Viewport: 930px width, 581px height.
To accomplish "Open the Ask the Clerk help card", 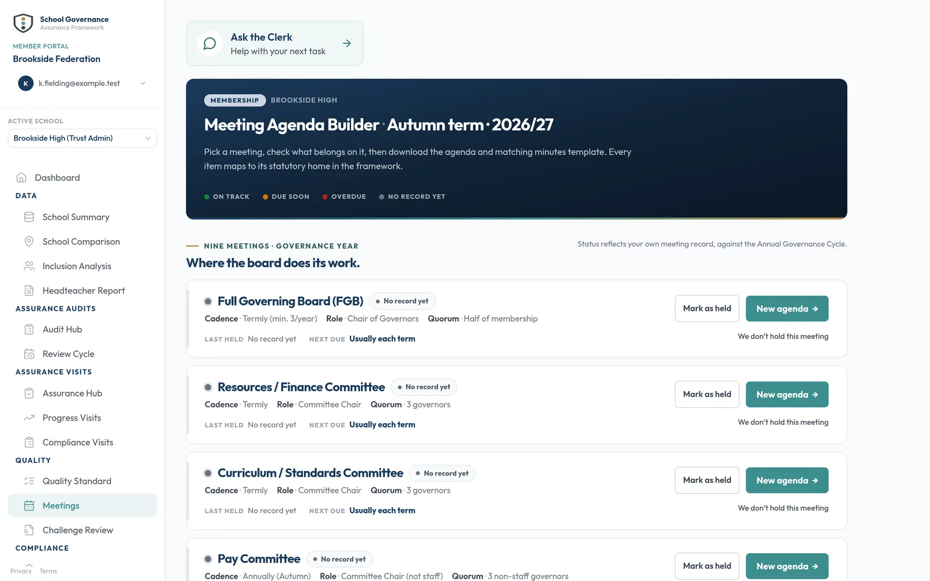I will tap(274, 44).
